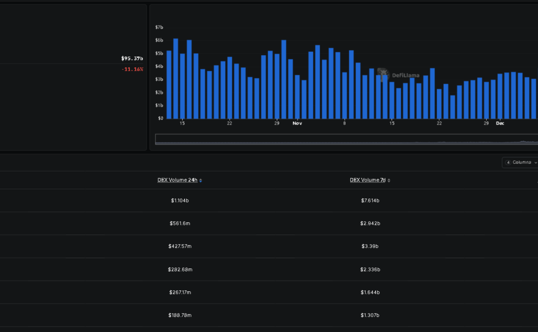Click the chart time range slider track

point(346,139)
